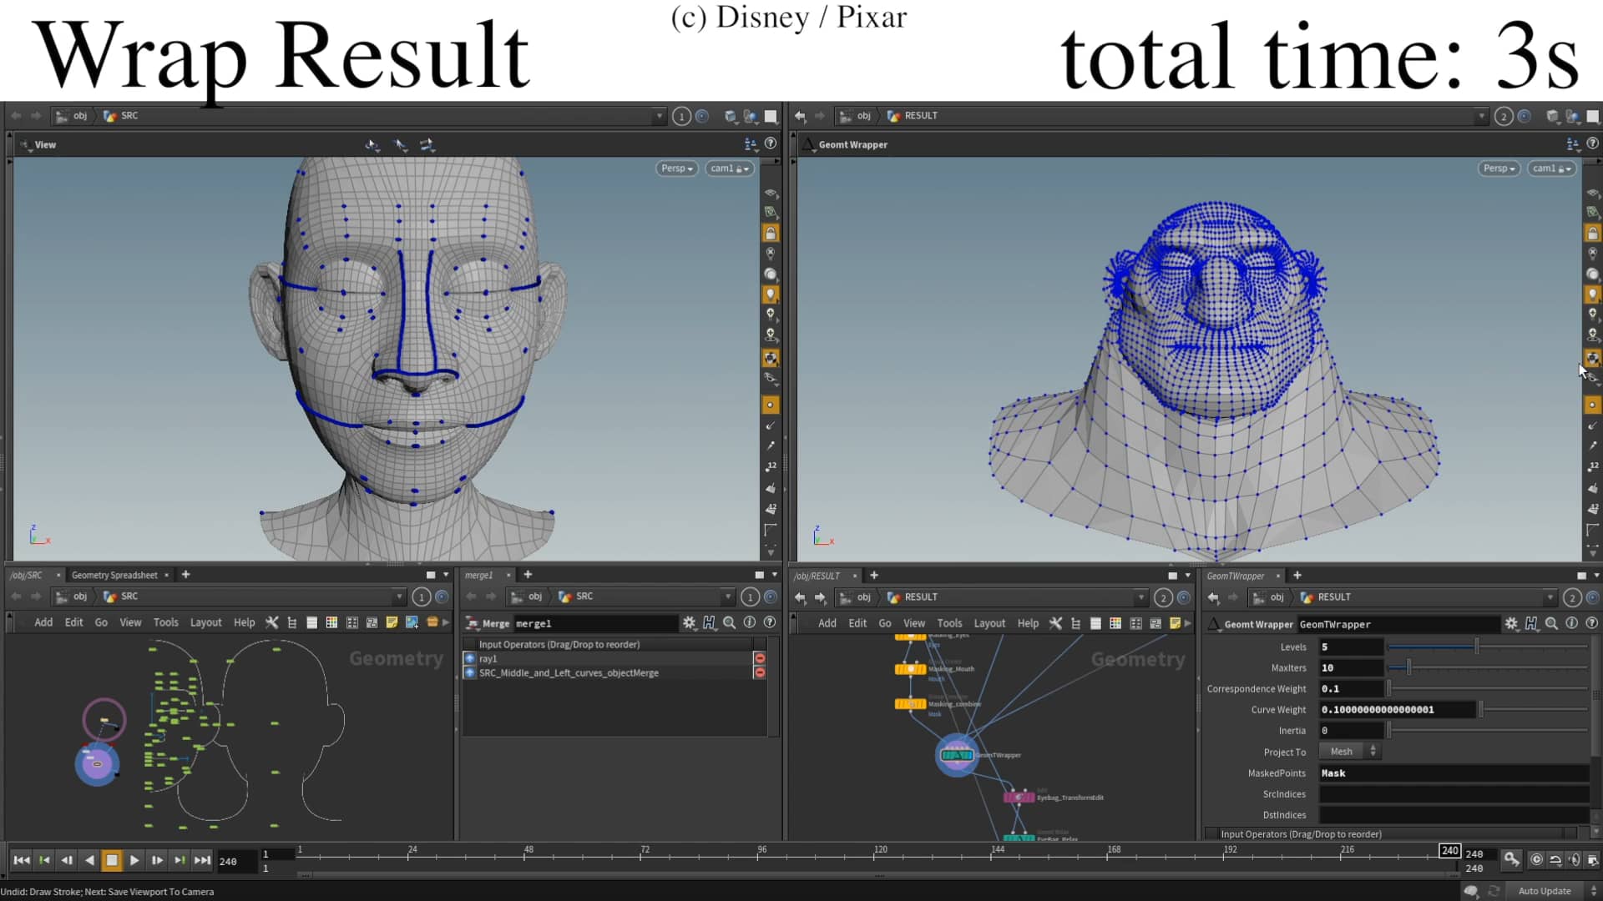Screen dimensions: 1603x901
Task: Open the cam1 dropdown in the right viewport
Action: (1551, 169)
